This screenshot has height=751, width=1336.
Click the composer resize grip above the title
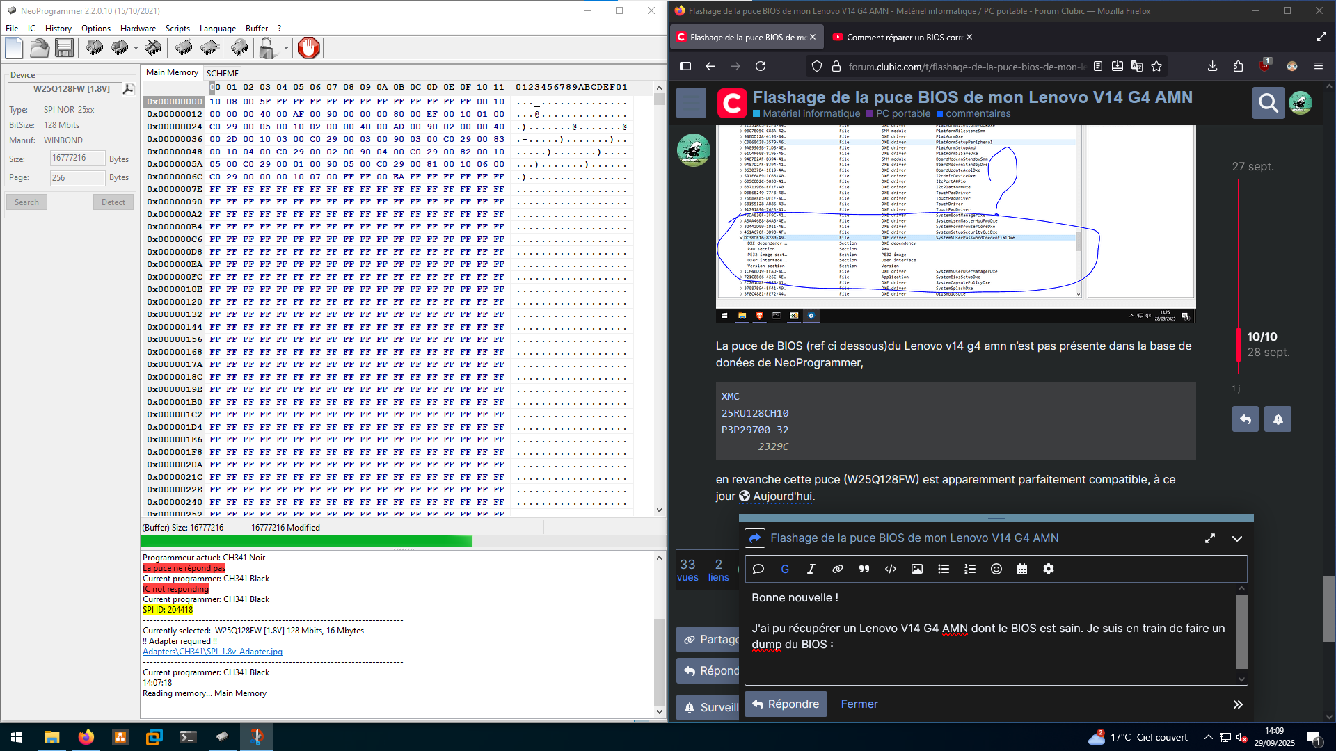click(996, 517)
